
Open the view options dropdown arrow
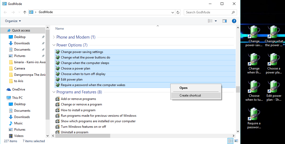[x=216, y=21]
